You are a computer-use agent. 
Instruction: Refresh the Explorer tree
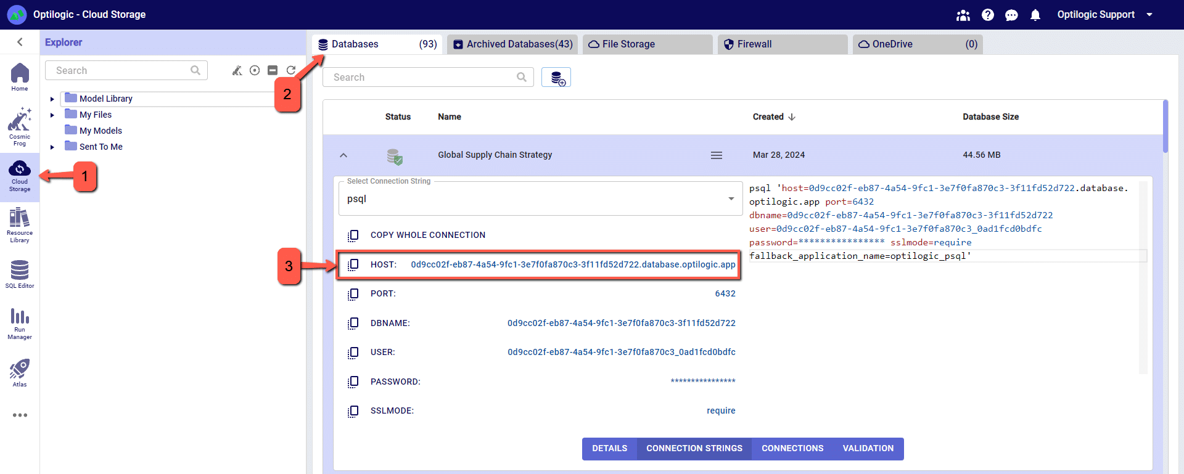click(291, 70)
